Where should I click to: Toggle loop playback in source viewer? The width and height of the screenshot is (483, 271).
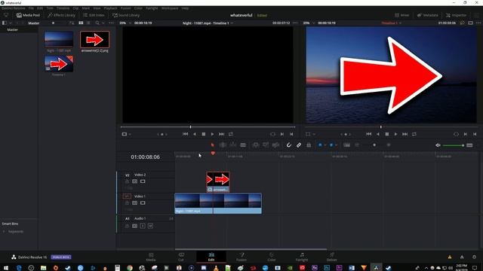pos(231,134)
